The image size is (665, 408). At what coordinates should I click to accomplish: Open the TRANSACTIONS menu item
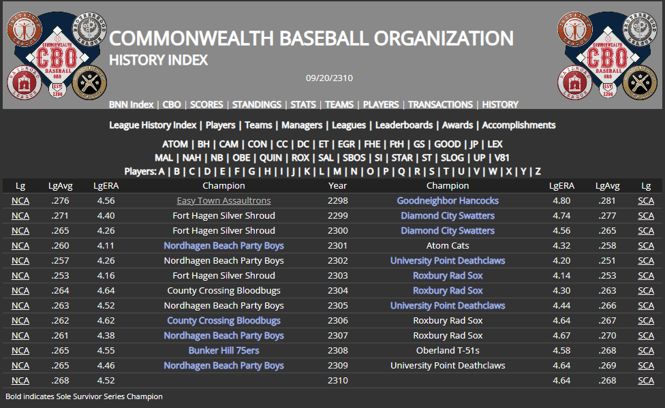tap(440, 105)
